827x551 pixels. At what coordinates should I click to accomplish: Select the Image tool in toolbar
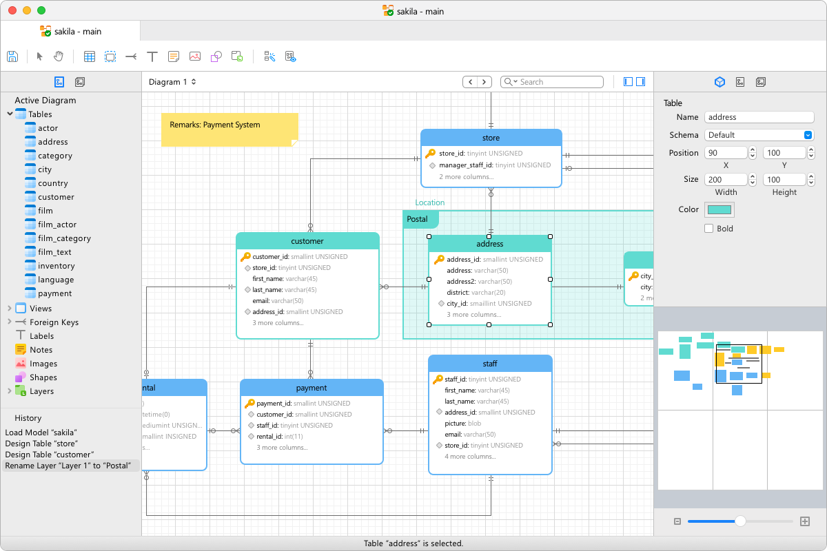(195, 56)
